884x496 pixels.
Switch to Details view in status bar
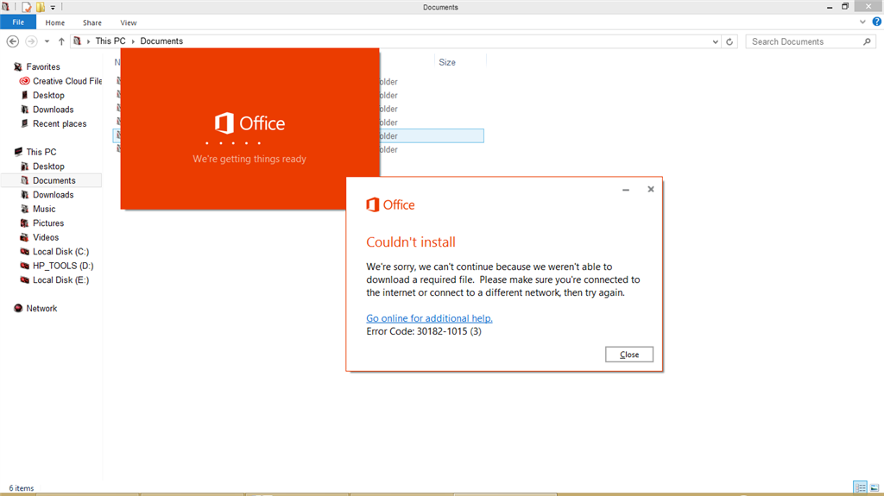pyautogui.click(x=860, y=487)
